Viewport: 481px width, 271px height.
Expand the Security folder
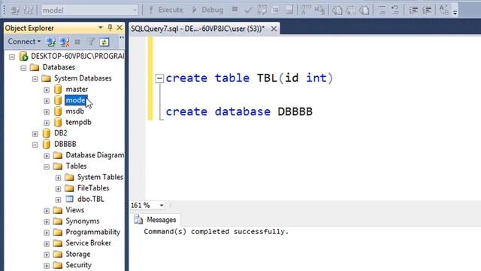47,266
